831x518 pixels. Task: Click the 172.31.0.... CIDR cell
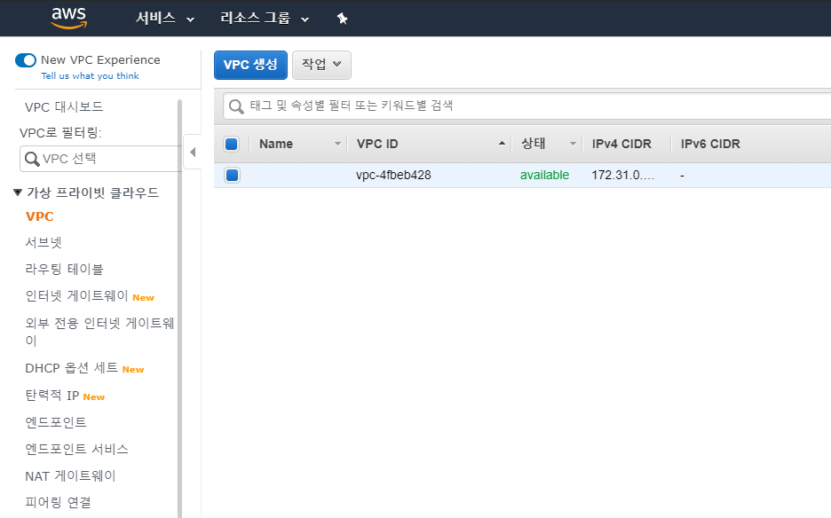(x=622, y=176)
